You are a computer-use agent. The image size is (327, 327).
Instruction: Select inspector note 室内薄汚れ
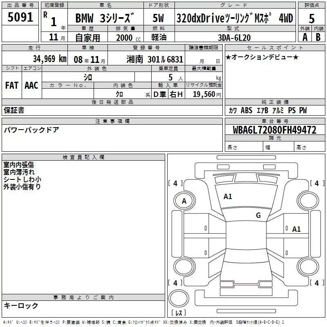pos(19,172)
